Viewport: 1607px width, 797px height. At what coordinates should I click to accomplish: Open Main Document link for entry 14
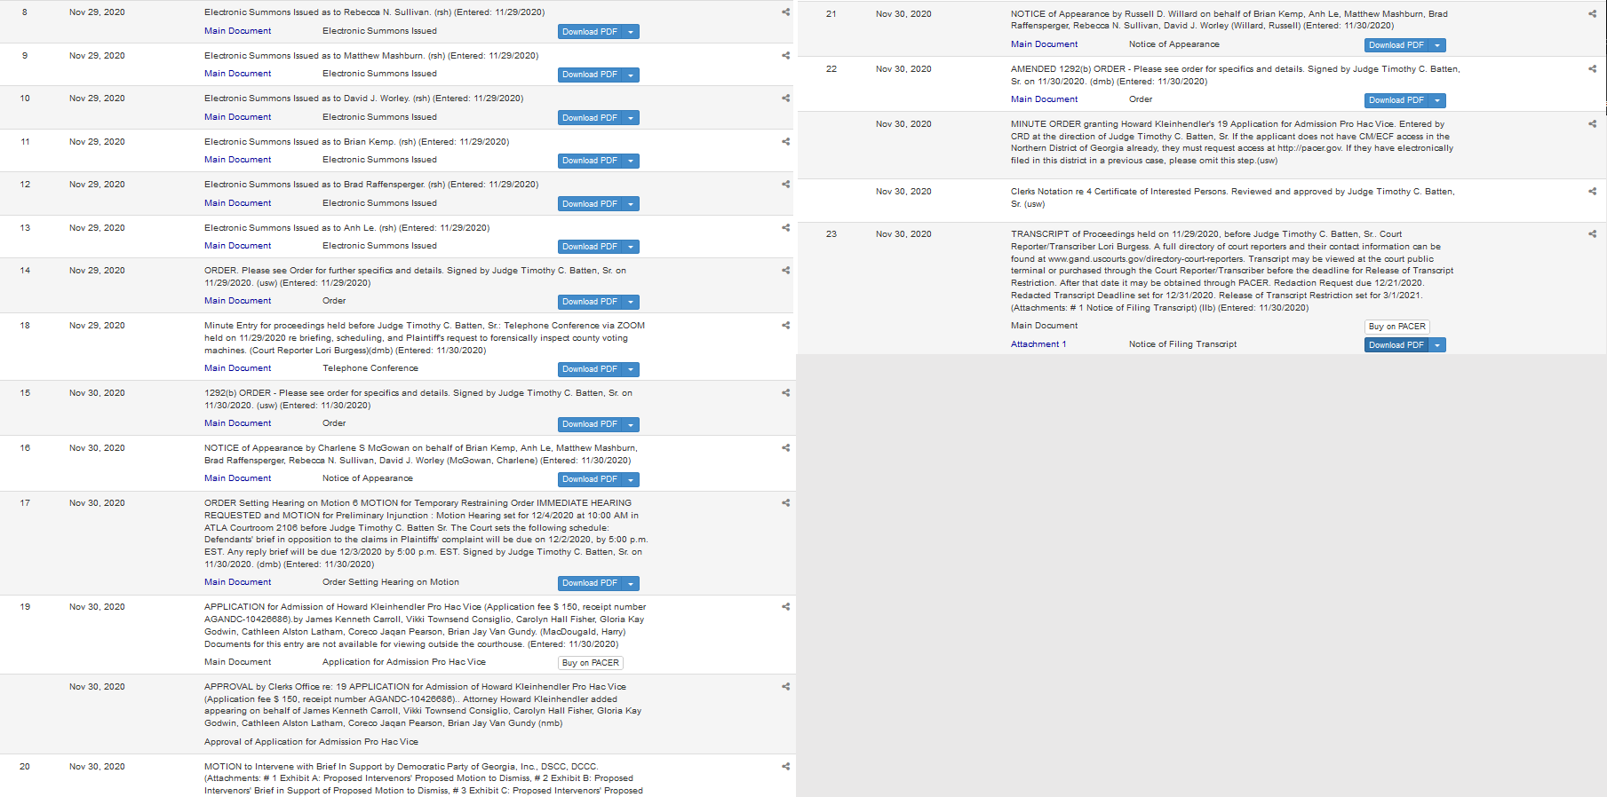(x=238, y=301)
